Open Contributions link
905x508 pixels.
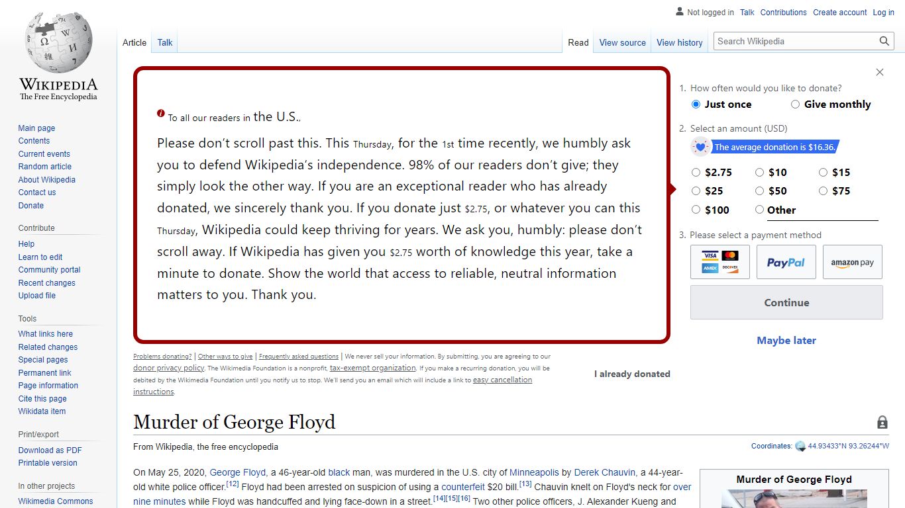[784, 13]
